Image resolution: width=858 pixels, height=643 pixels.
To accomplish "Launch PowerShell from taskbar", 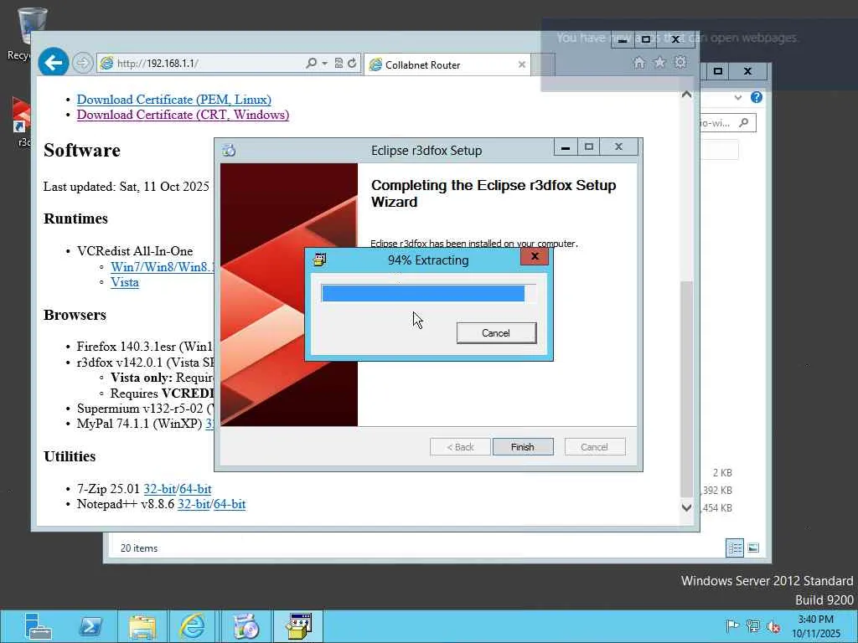I will pos(90,626).
